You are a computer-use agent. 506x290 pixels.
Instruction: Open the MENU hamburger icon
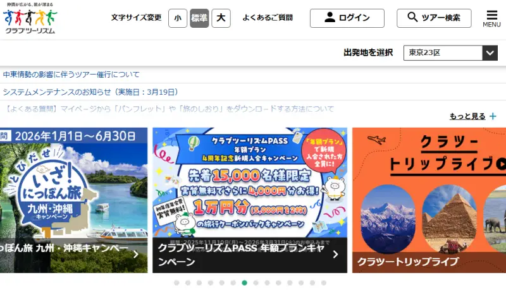(491, 18)
